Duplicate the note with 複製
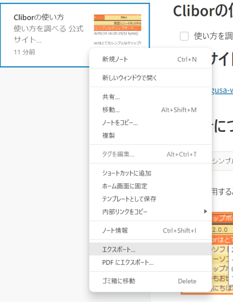 [151, 136]
